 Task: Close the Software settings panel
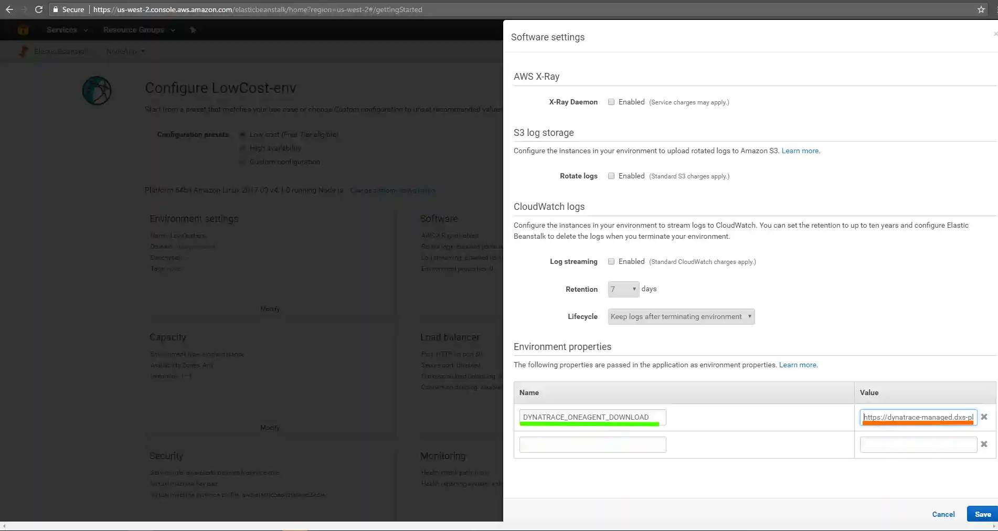tap(995, 34)
